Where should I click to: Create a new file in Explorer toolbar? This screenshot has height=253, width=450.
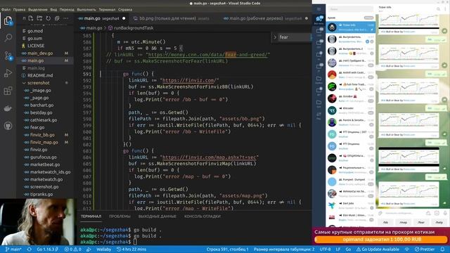31,18
